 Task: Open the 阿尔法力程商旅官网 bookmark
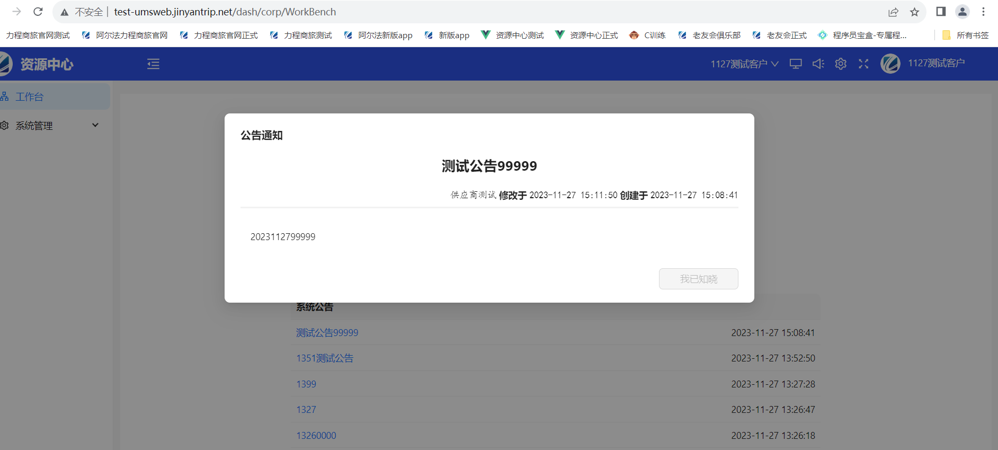[x=125, y=36]
